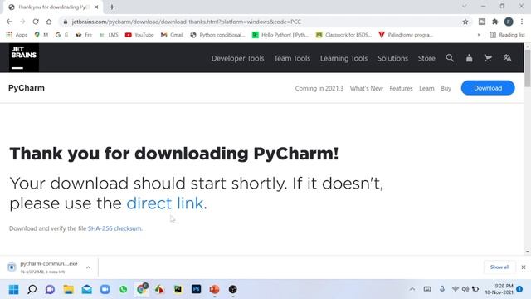Open the Chrome profile avatar
The height and width of the screenshot is (299, 531).
tap(509, 22)
